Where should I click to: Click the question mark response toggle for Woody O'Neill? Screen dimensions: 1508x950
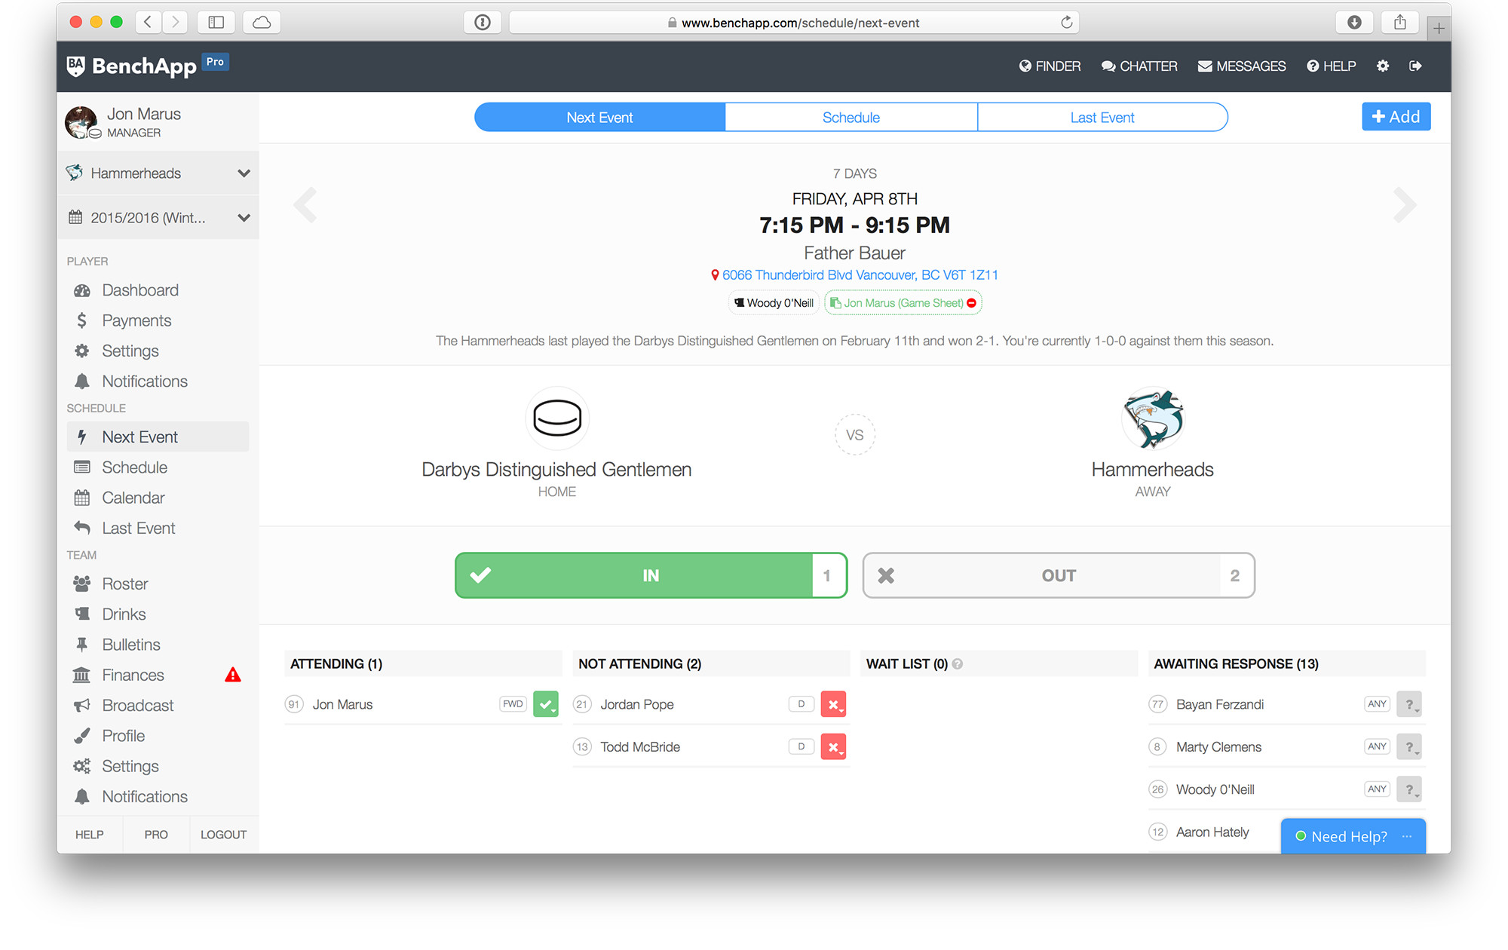[1409, 789]
